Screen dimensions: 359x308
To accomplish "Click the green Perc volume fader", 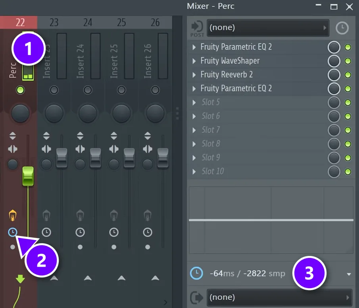I will [x=28, y=176].
